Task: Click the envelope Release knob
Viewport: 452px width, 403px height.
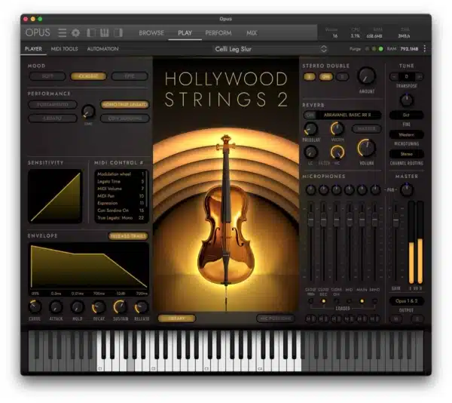Action: [142, 307]
